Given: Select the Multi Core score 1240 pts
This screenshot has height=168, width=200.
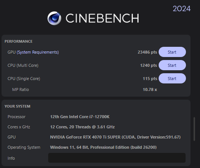Looking at the screenshot, I should point(149,65).
